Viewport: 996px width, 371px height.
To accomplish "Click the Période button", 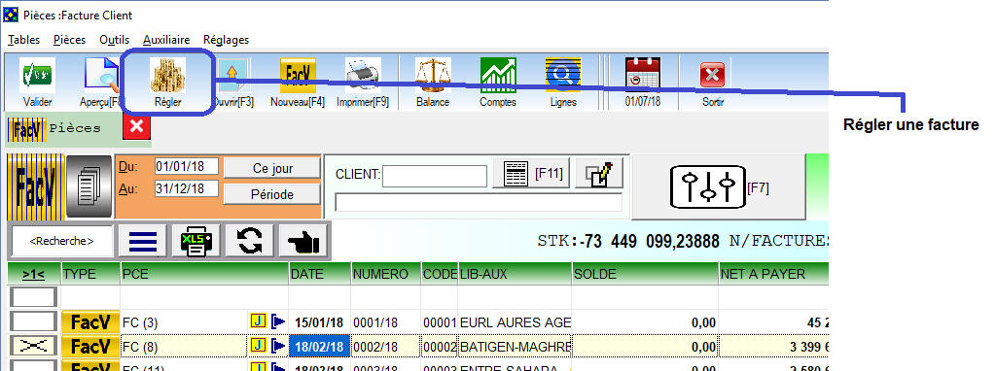I will tap(272, 194).
